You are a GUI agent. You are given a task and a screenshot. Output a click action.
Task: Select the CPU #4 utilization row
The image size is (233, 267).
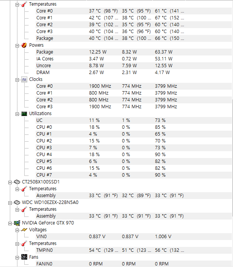(44, 155)
